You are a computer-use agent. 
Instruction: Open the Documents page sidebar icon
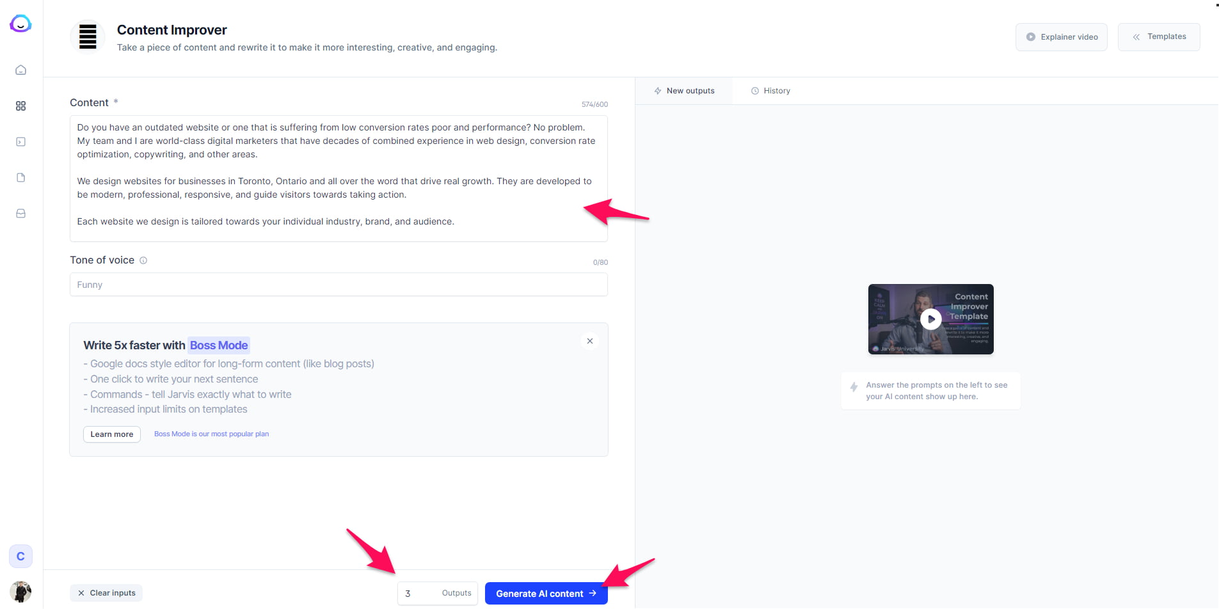click(20, 177)
